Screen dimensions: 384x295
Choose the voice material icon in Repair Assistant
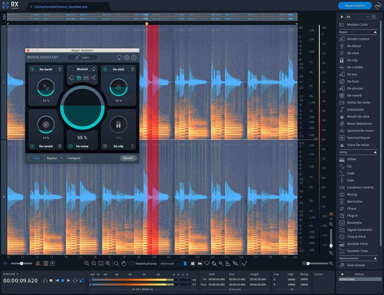pyautogui.click(x=71, y=78)
